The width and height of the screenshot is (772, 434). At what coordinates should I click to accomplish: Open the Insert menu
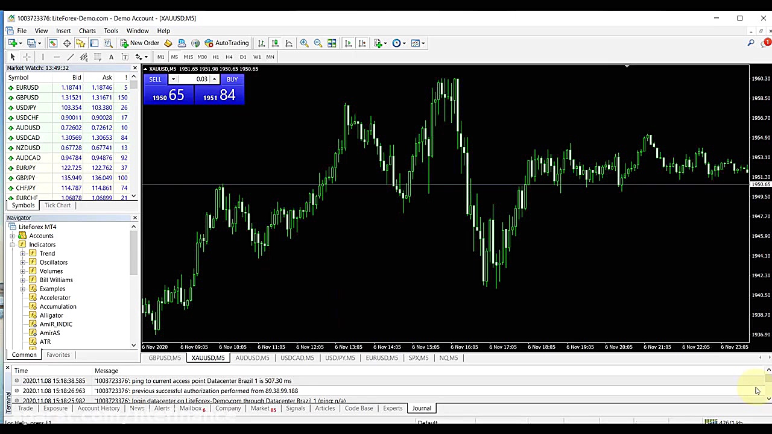click(63, 31)
